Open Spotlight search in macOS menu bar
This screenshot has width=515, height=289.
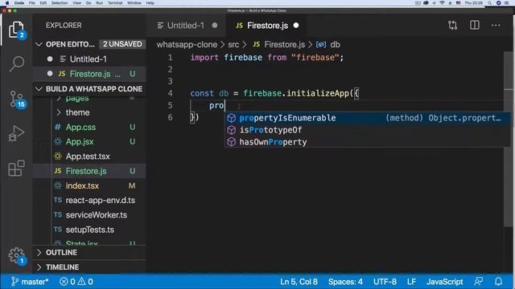tap(489, 3)
